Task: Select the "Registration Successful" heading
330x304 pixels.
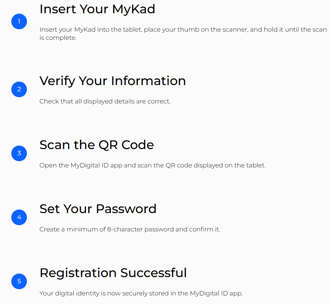Action: coord(113,273)
